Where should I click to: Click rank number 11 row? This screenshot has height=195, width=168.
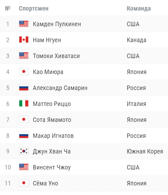click(84, 183)
